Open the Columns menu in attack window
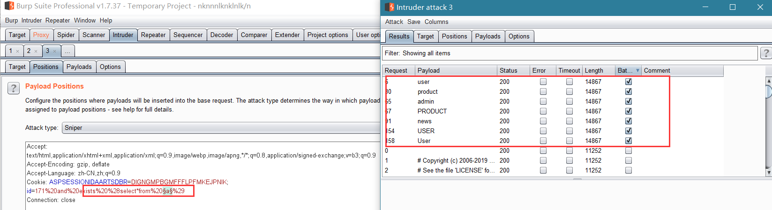The width and height of the screenshot is (772, 210). pos(436,22)
